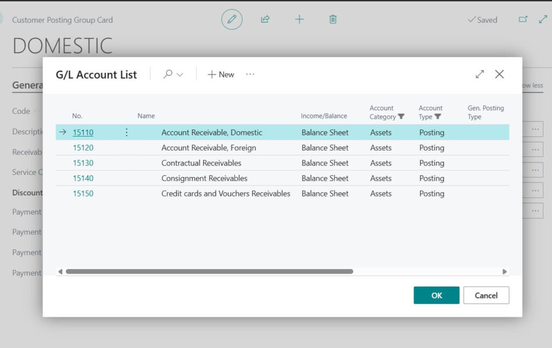Viewport: 552px width, 348px height.
Task: Click the Customer Posting Group Card title
Action: click(x=63, y=20)
